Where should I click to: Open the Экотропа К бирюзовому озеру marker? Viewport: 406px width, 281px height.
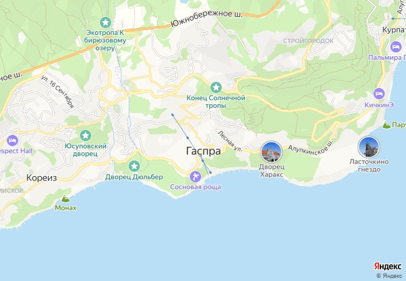(x=106, y=22)
